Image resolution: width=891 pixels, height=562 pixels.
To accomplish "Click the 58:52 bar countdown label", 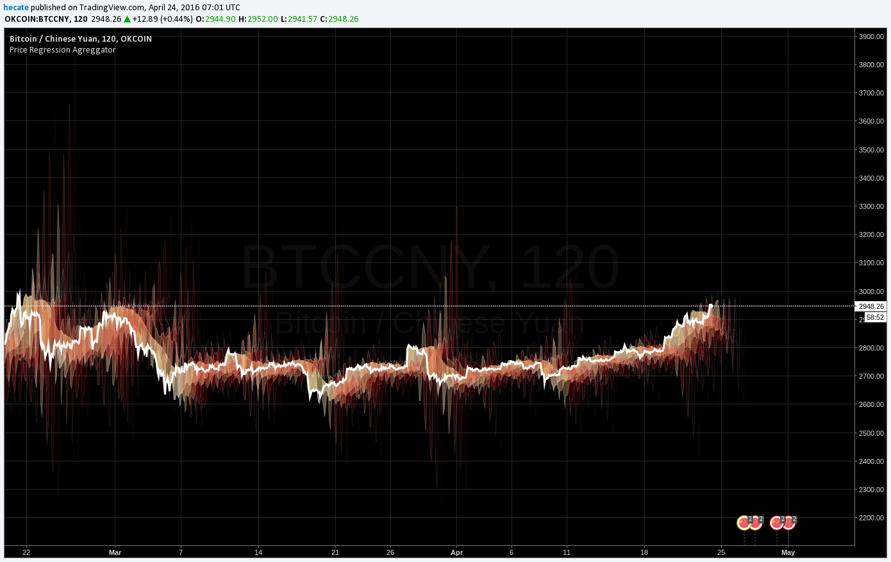I will point(876,317).
